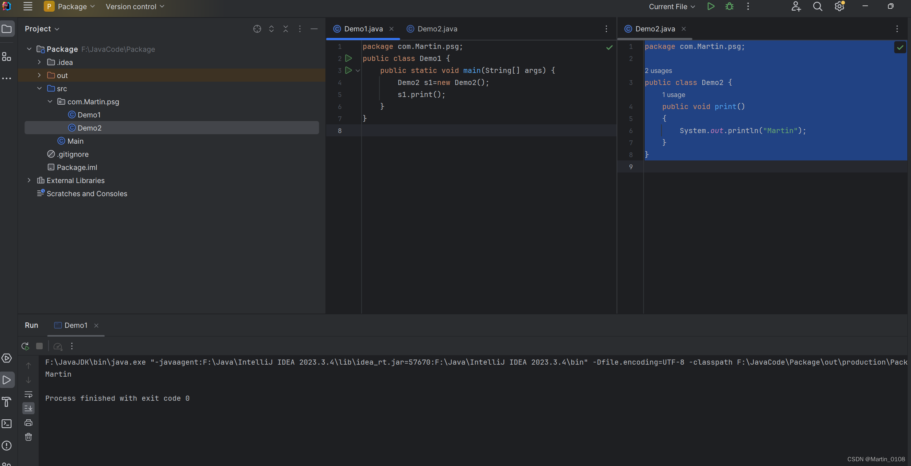Open the Terminal tool window icon
This screenshot has height=466, width=911.
click(x=7, y=424)
